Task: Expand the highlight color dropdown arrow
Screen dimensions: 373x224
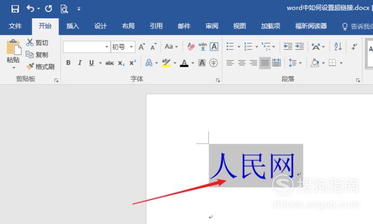Action: (x=175, y=63)
